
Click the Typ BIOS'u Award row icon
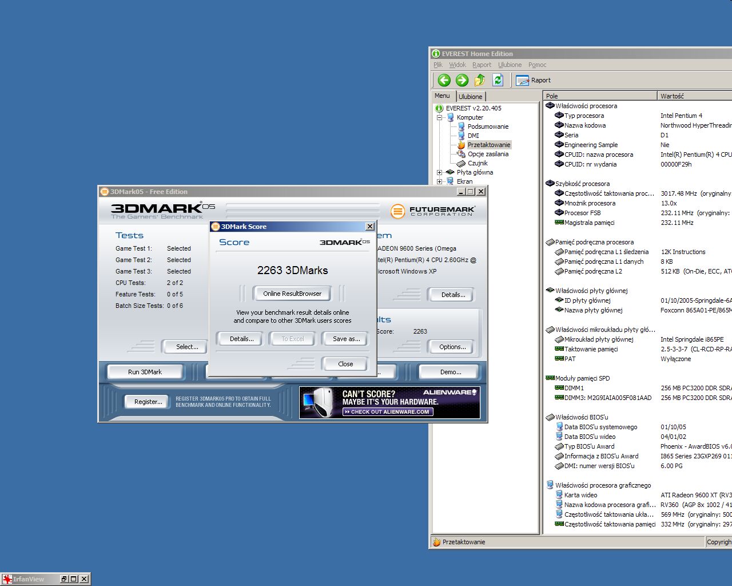(x=559, y=446)
